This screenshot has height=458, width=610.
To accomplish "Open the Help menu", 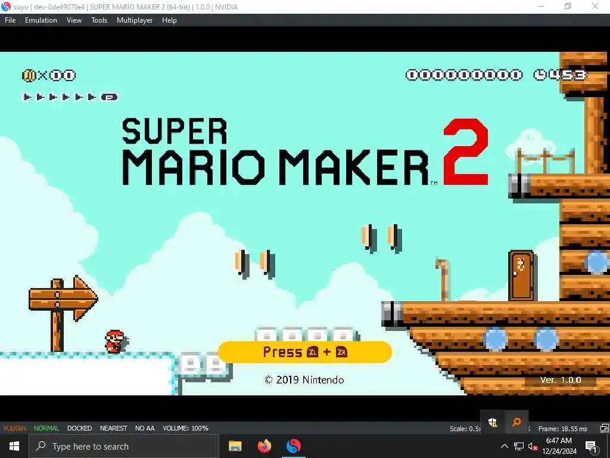I will click(169, 20).
